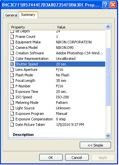Image resolution: width=119 pixels, height=165 pixels.
Task: Select the Exposure Time property label
Action: pyautogui.click(x=27, y=92)
